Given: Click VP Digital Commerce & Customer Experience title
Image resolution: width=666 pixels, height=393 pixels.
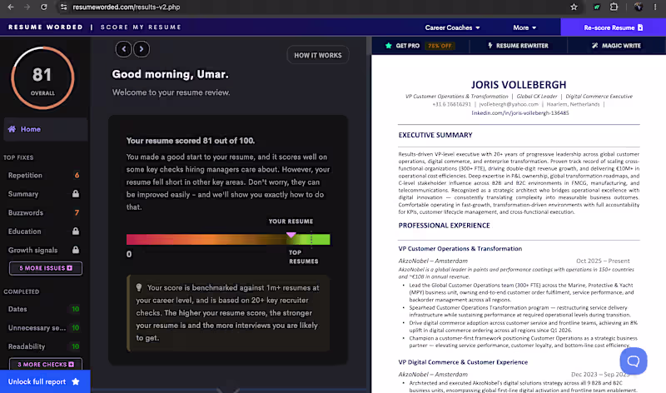Looking at the screenshot, I should tap(463, 362).
